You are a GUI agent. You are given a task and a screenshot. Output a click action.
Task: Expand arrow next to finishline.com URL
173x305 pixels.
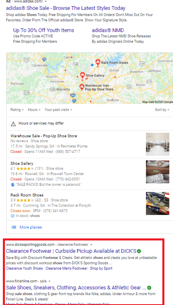(x=50, y=281)
